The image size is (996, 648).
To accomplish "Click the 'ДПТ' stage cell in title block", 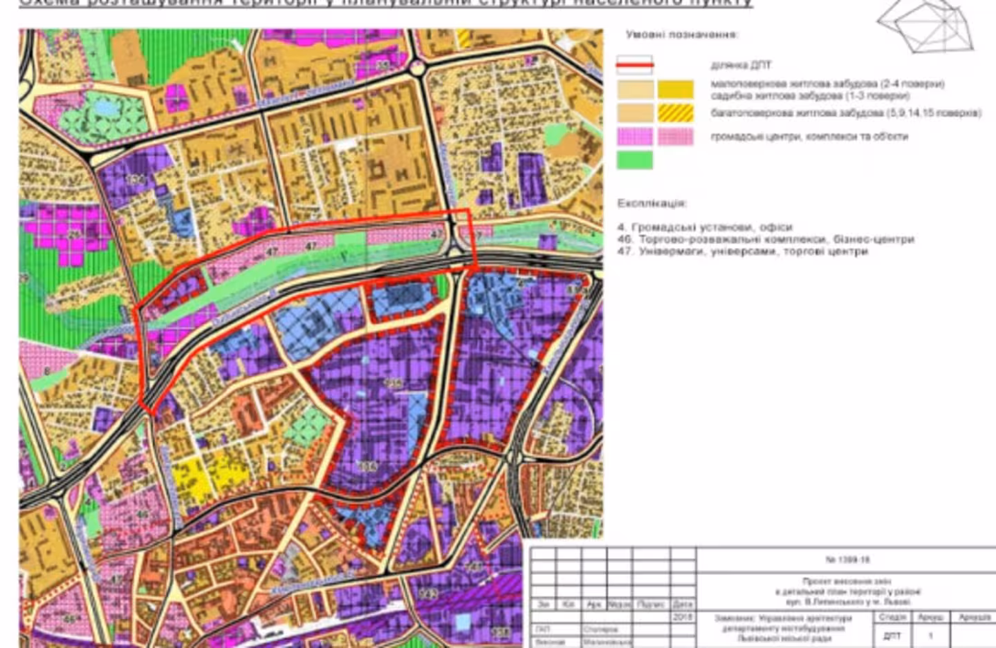I will tap(892, 636).
